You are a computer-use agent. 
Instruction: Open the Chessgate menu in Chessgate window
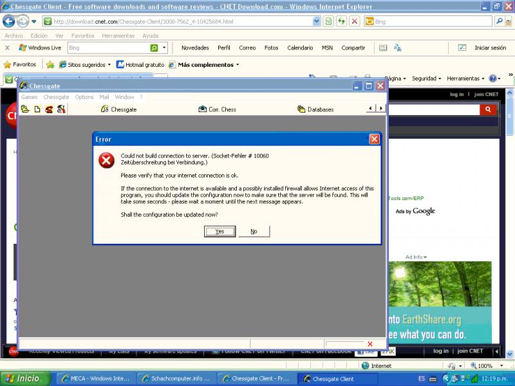pos(56,97)
